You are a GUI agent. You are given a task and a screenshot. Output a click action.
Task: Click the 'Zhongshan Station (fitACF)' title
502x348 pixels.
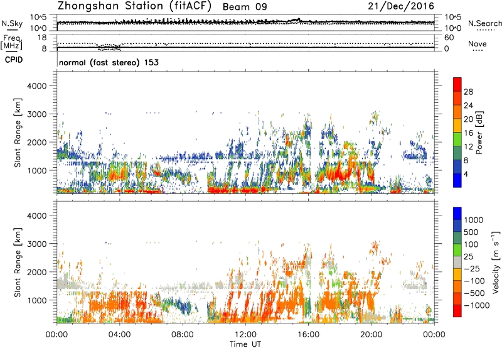click(x=134, y=6)
